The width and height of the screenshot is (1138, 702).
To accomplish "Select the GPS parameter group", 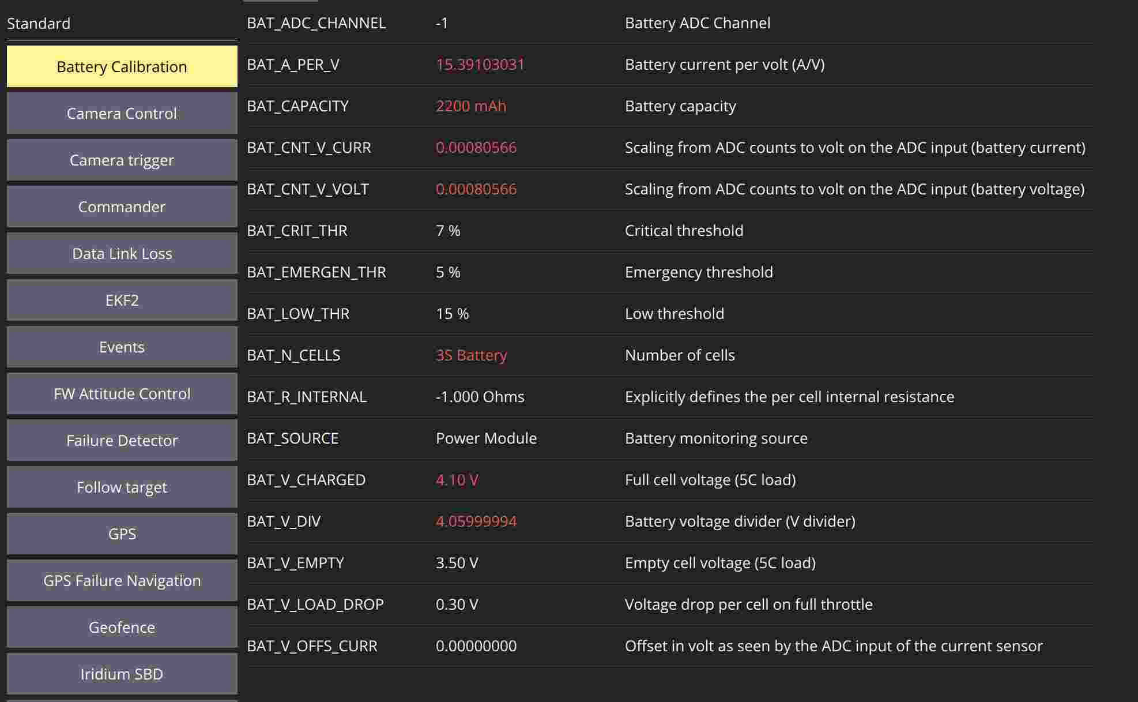I will tap(122, 534).
